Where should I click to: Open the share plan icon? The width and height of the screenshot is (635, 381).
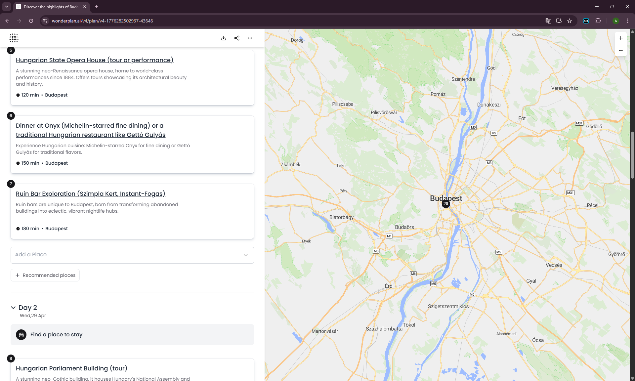237,38
